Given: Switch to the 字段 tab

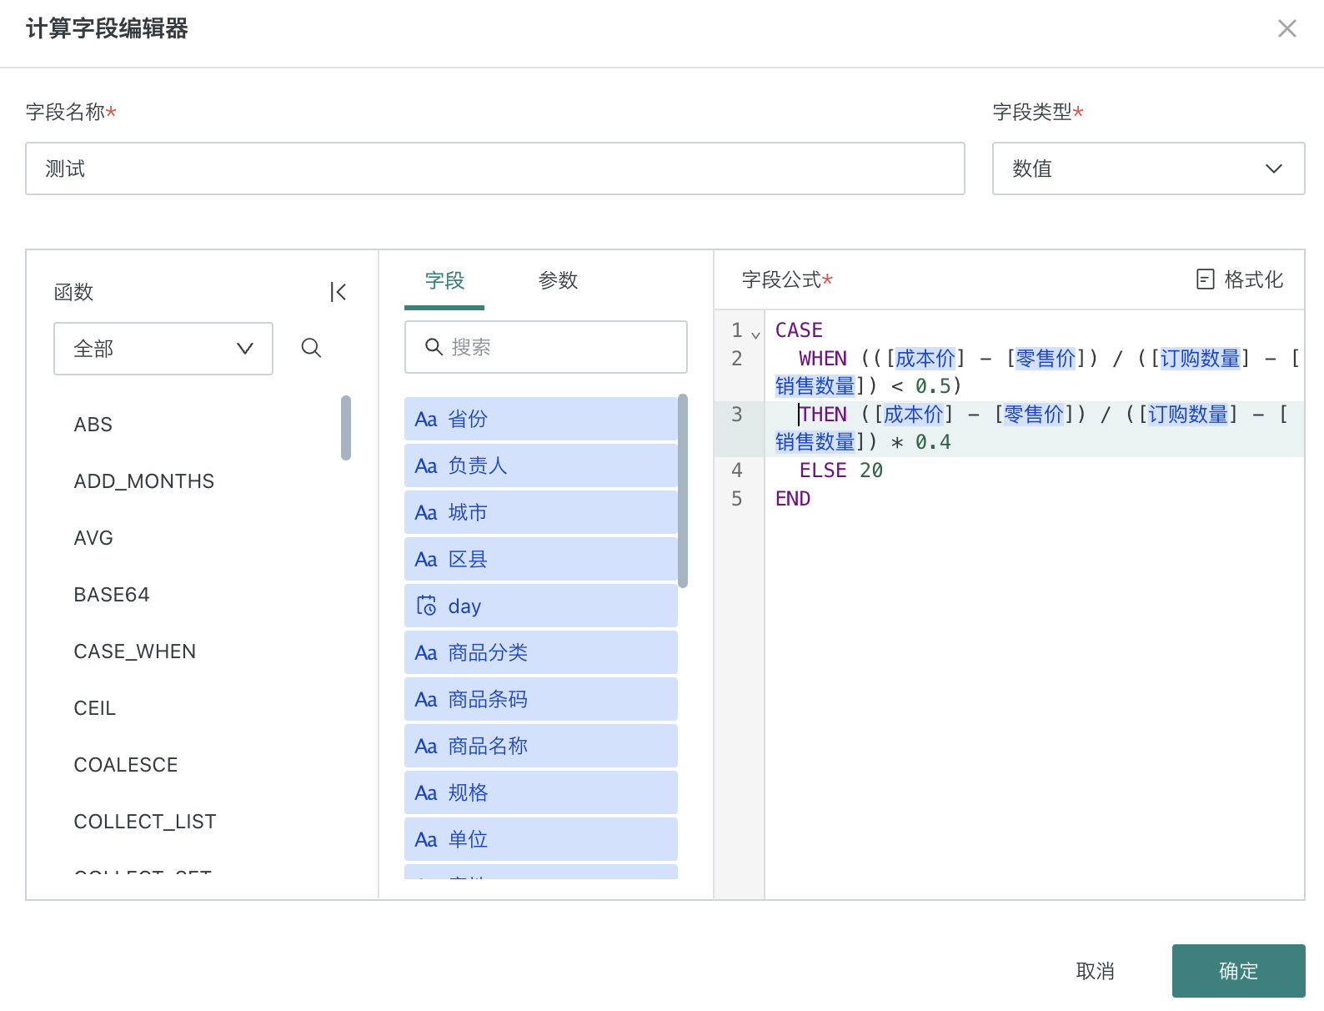Looking at the screenshot, I should coord(444,280).
